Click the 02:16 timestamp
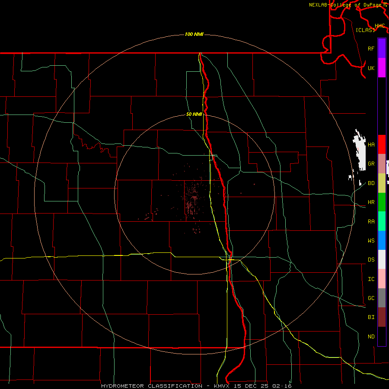 pos(282,386)
